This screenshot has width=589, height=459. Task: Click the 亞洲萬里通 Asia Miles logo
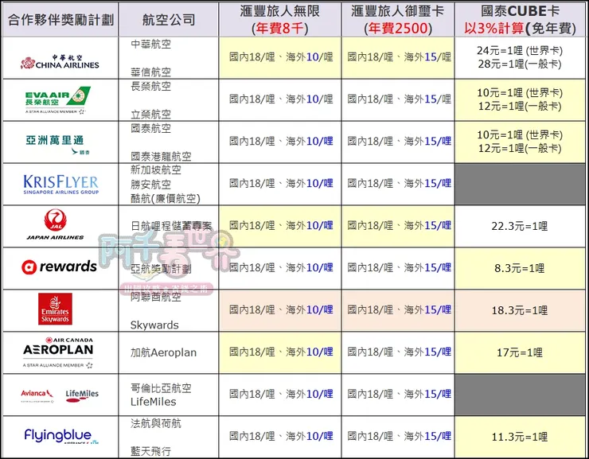[x=57, y=145]
